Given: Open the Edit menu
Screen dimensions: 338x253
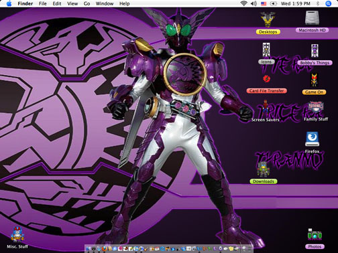Looking at the screenshot, I should (x=57, y=3).
